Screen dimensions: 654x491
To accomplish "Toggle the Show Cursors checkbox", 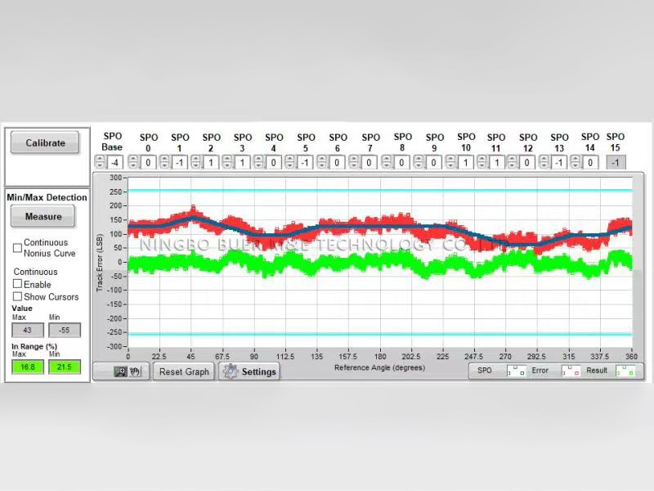I will tap(17, 296).
